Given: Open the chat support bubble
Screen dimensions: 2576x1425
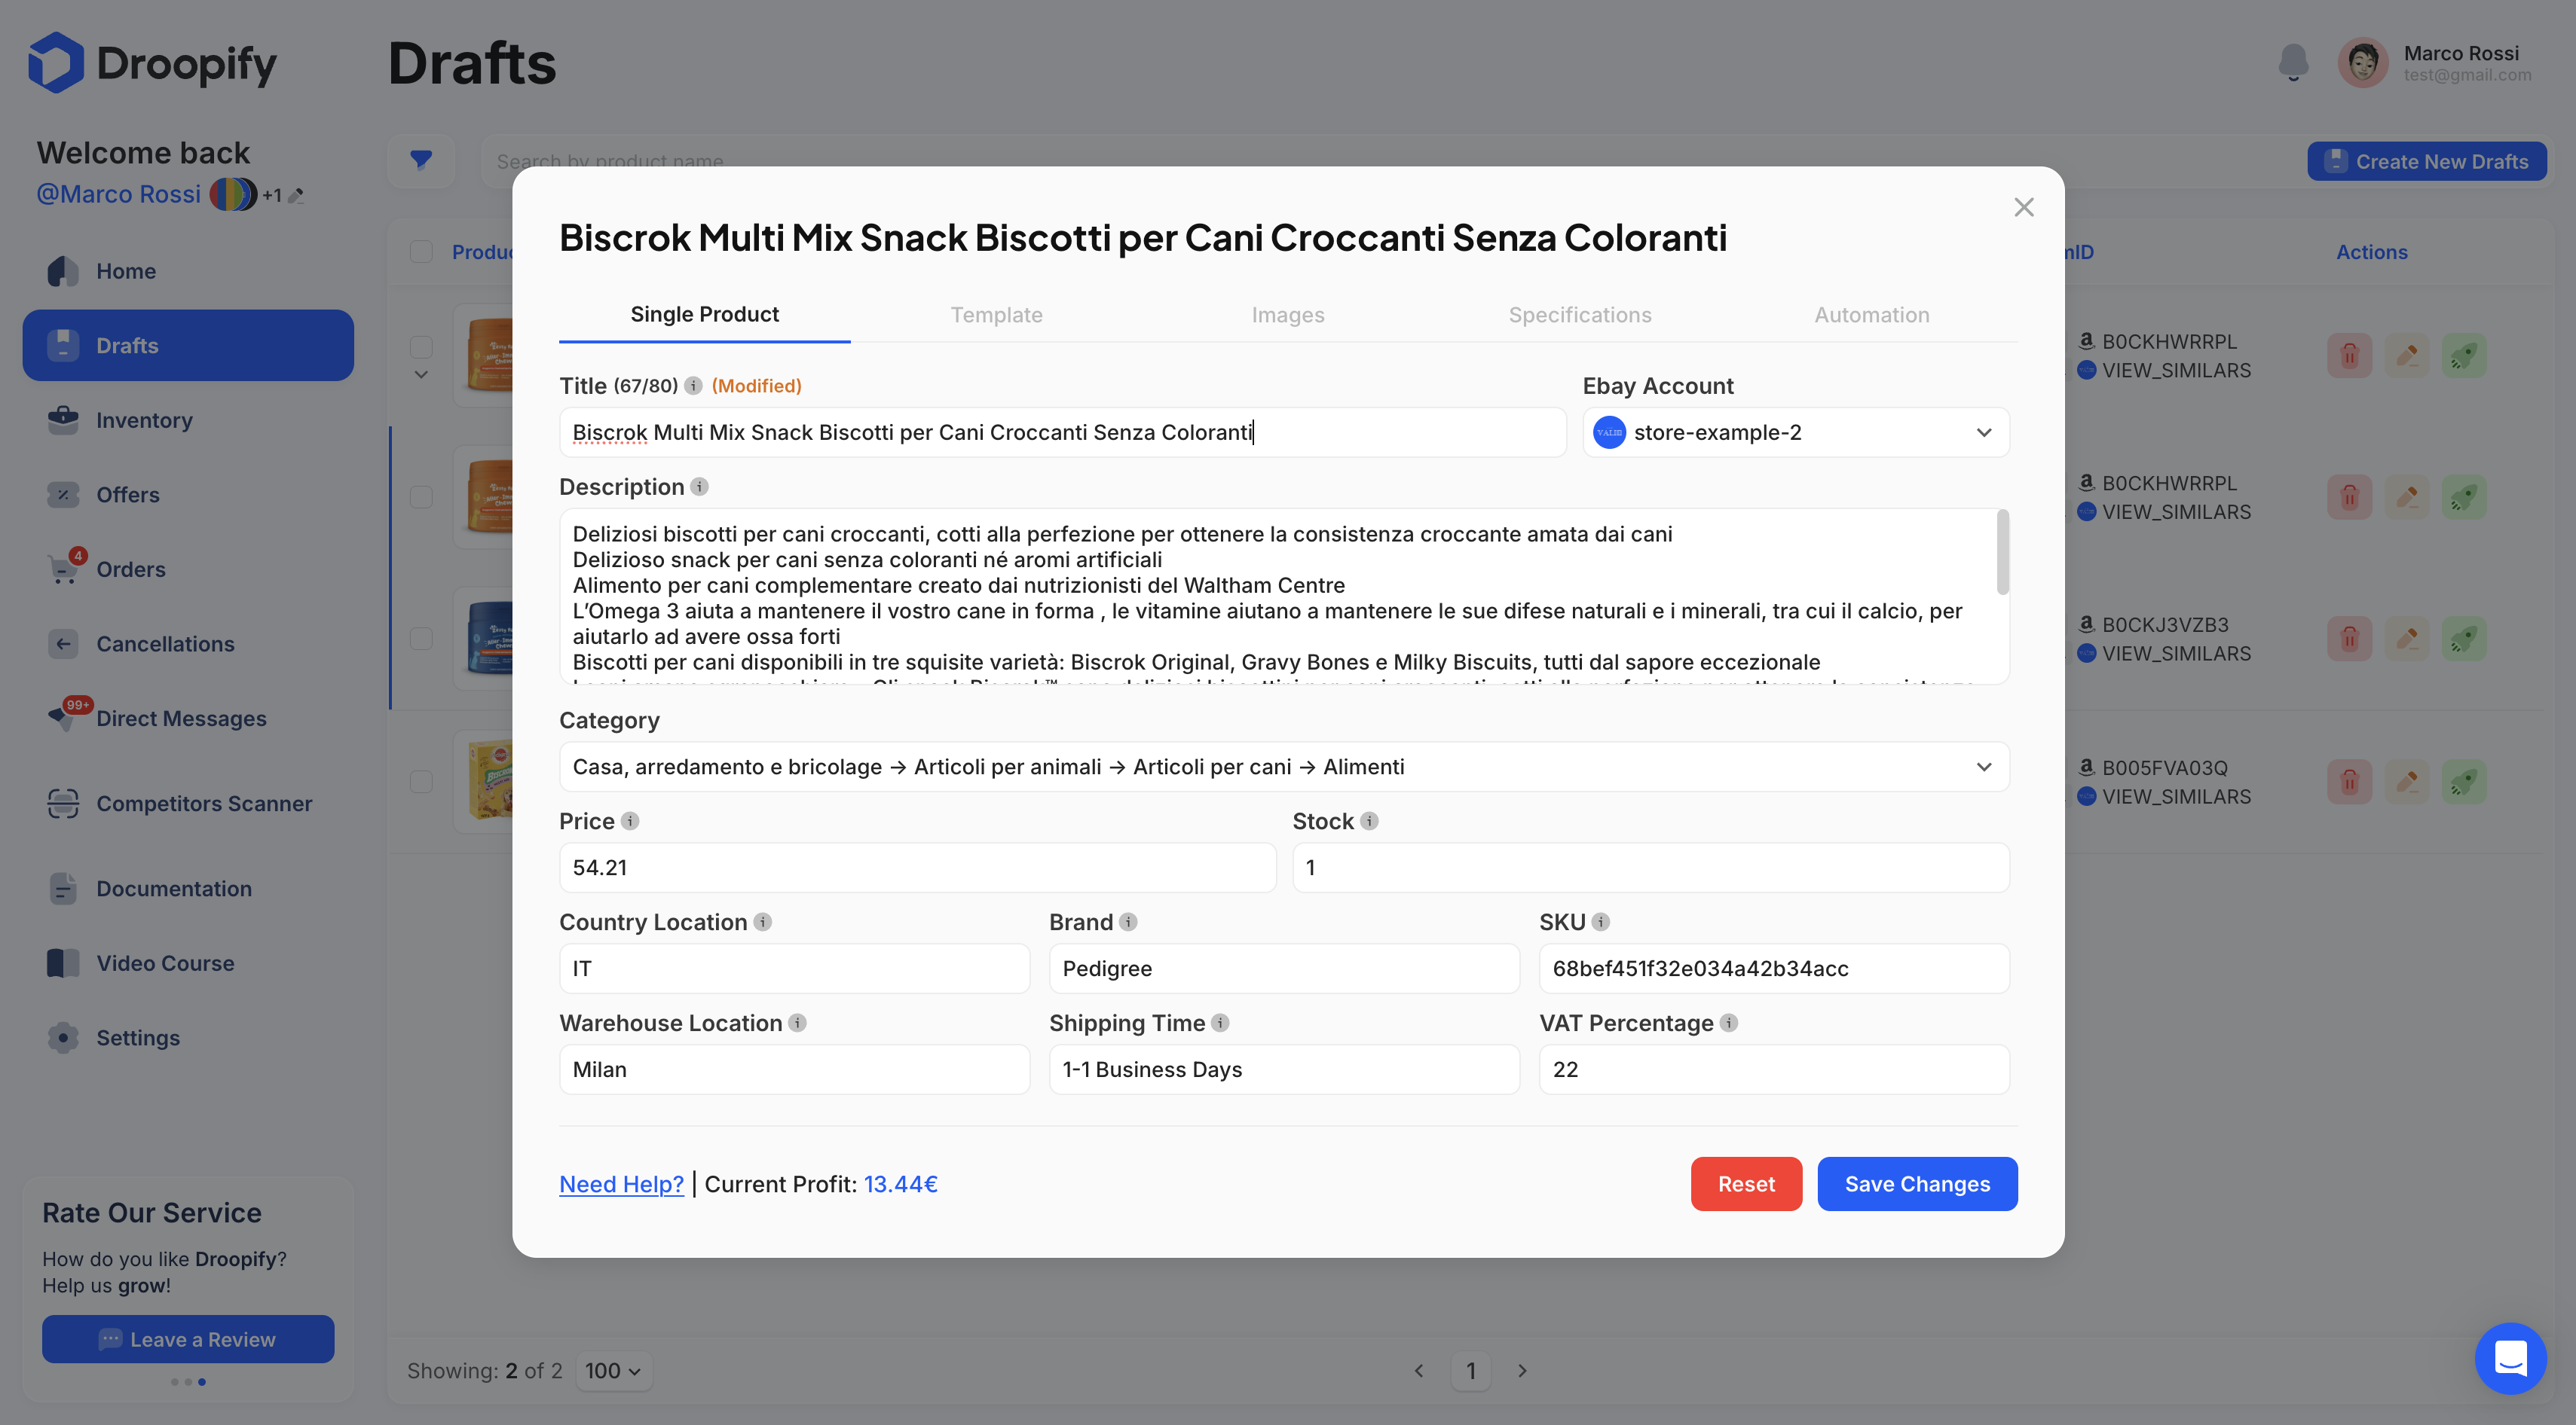Looking at the screenshot, I should tap(2510, 1358).
